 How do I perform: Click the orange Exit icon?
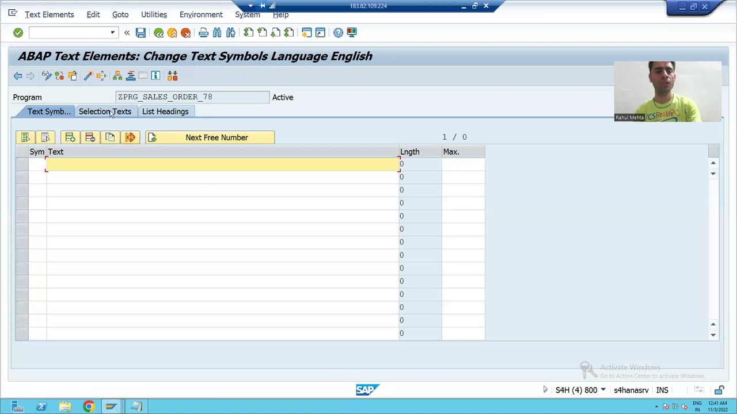[x=172, y=33]
